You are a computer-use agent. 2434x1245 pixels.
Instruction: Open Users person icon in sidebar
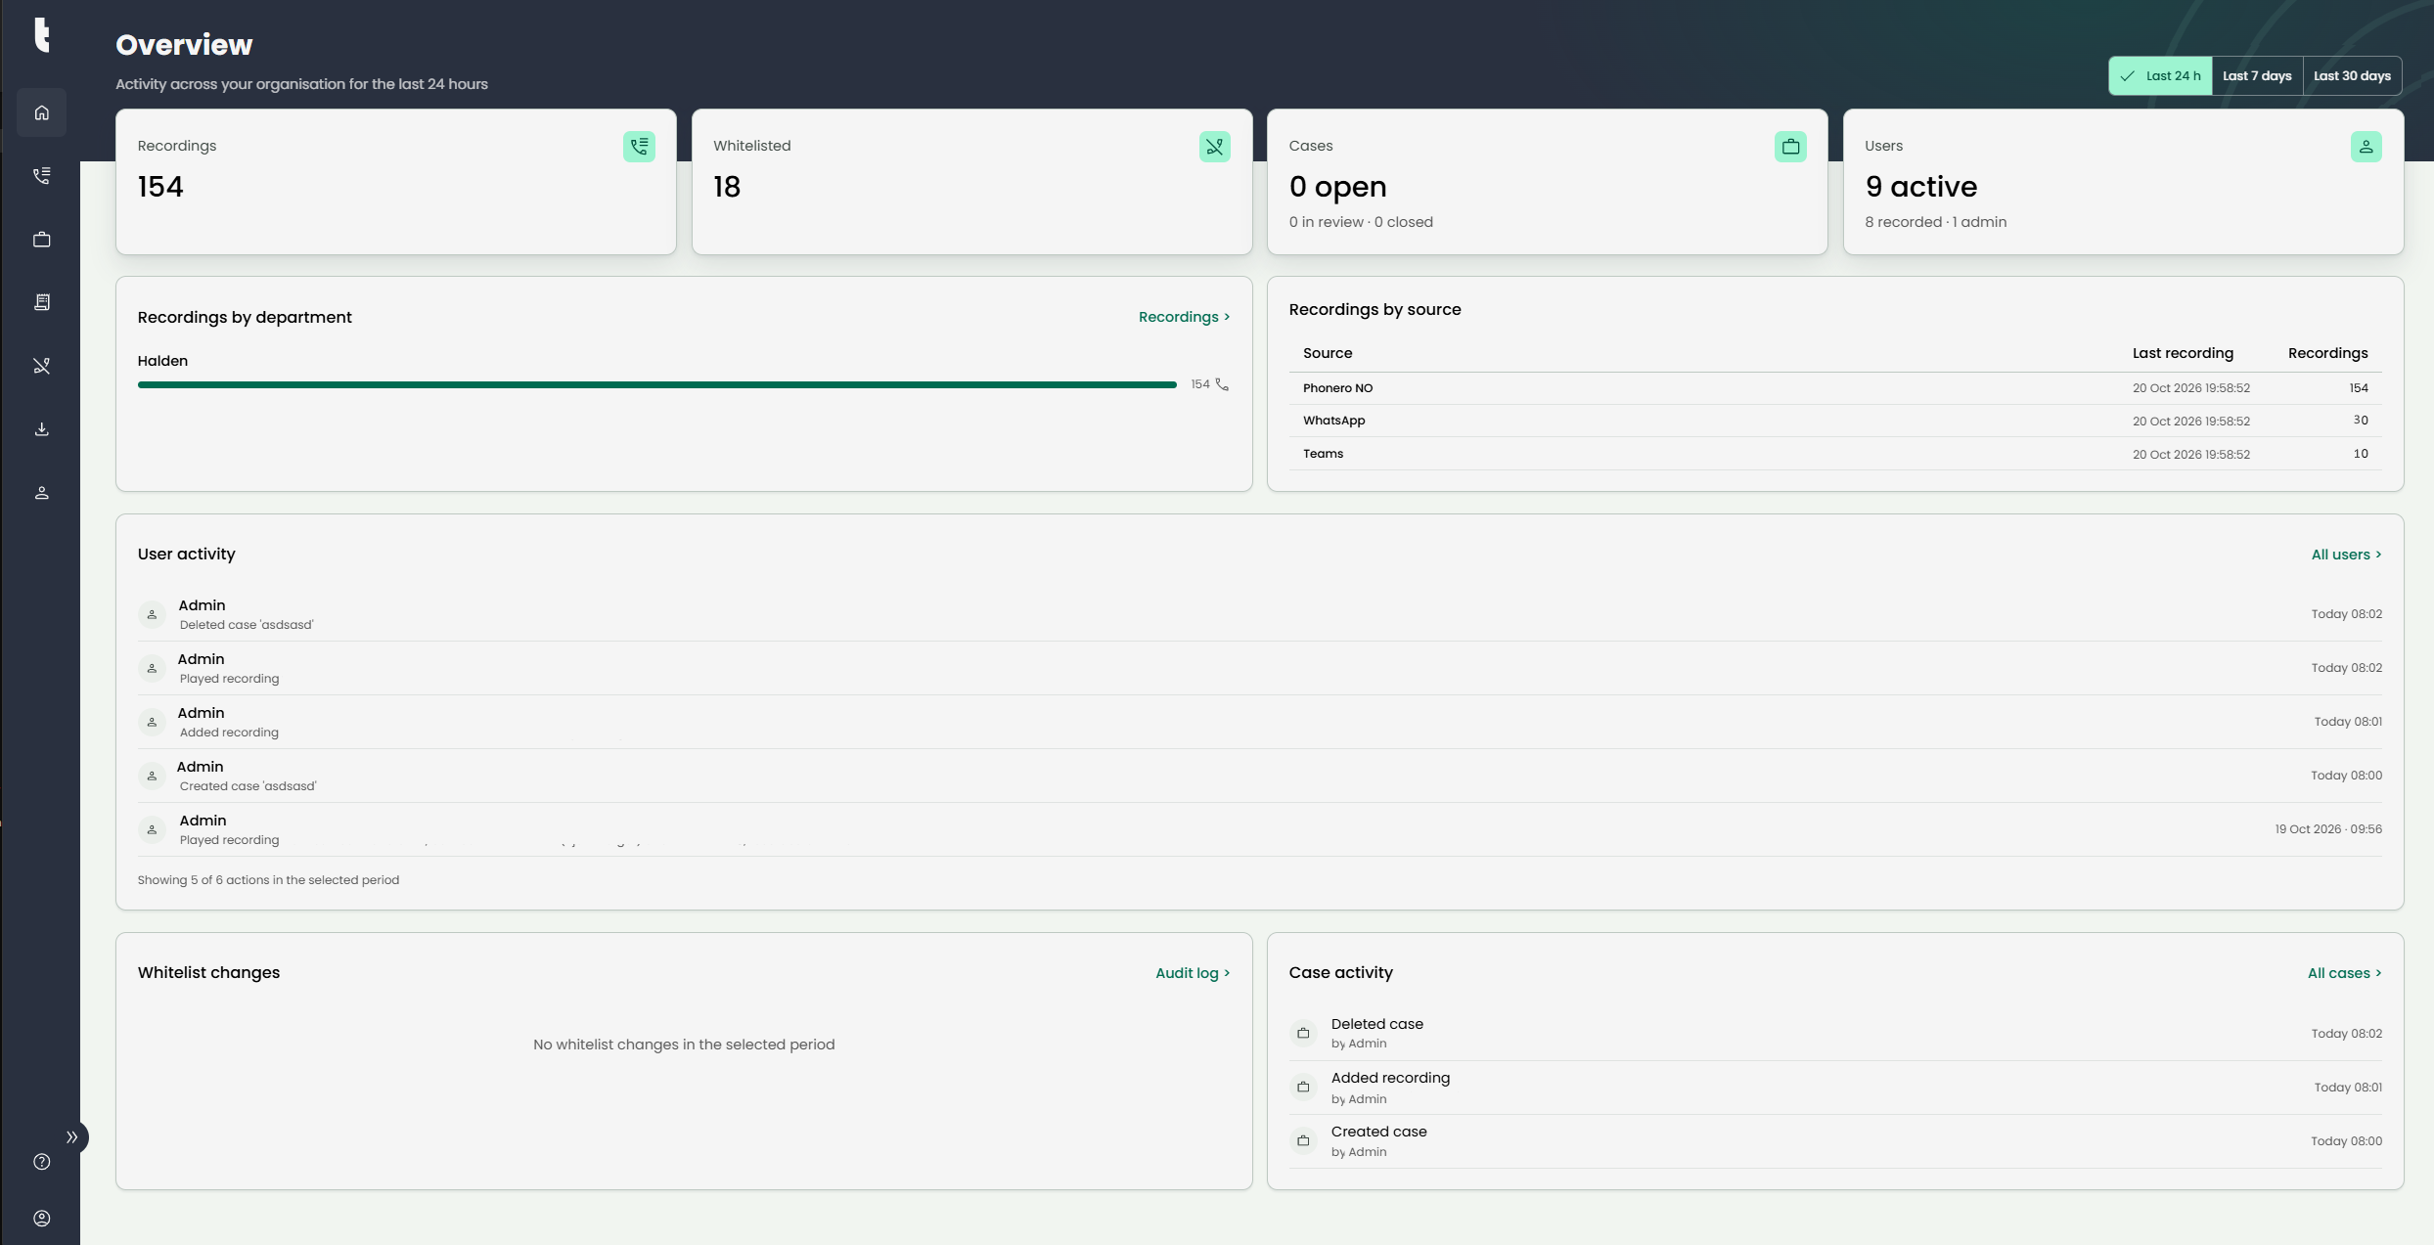[41, 493]
